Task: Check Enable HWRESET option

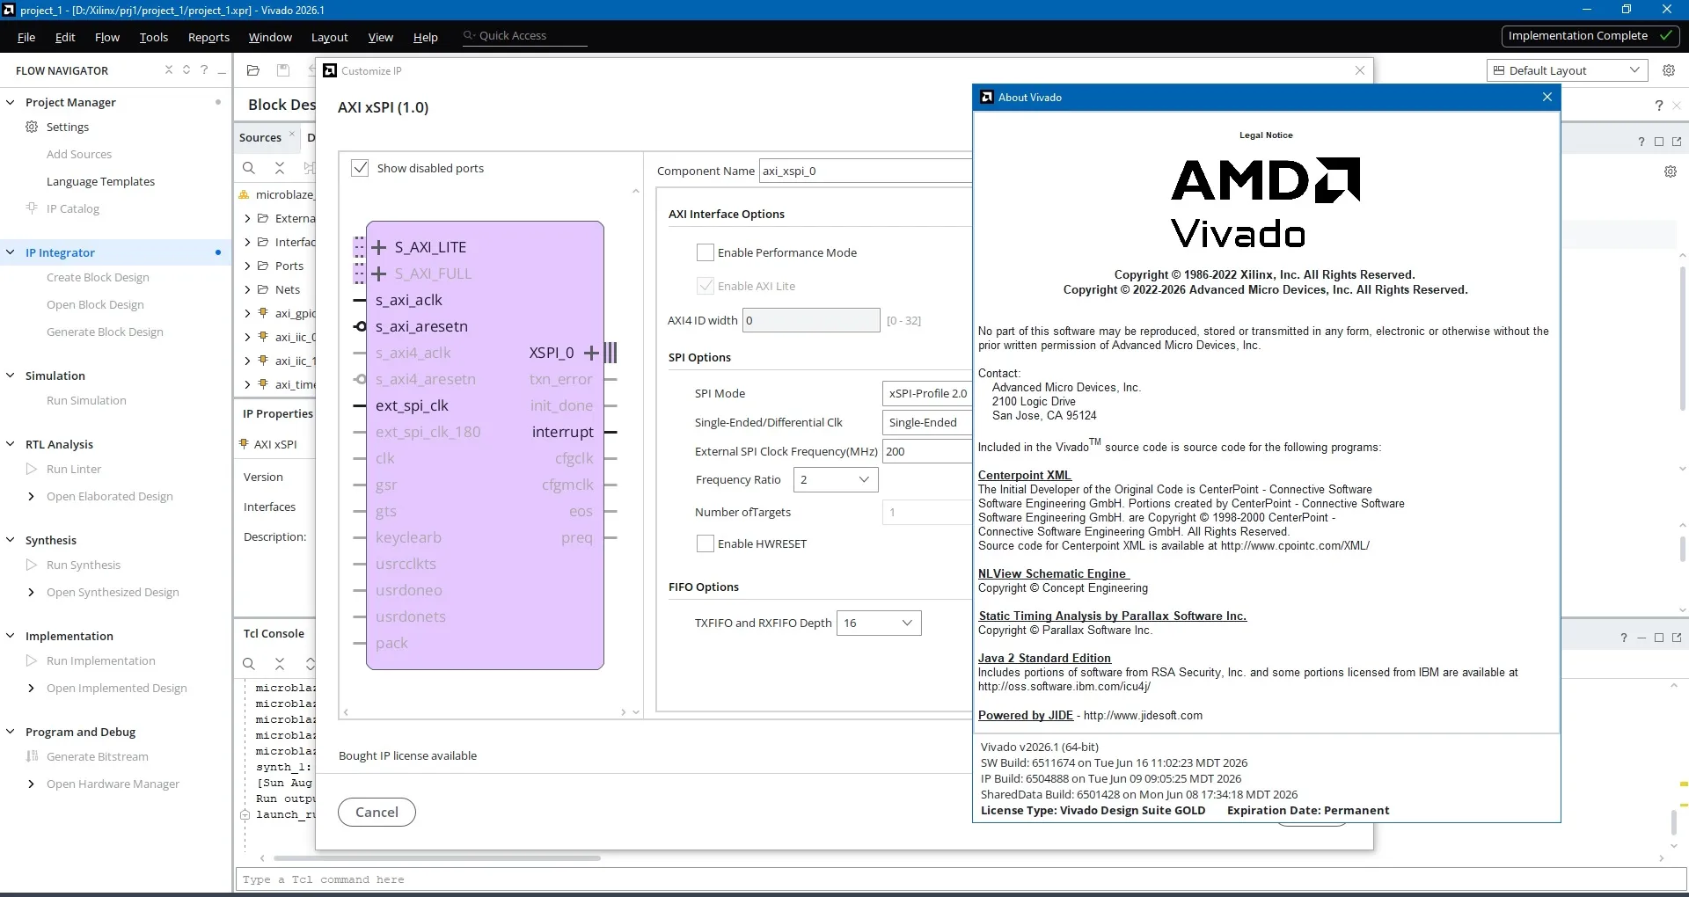Action: coord(706,543)
